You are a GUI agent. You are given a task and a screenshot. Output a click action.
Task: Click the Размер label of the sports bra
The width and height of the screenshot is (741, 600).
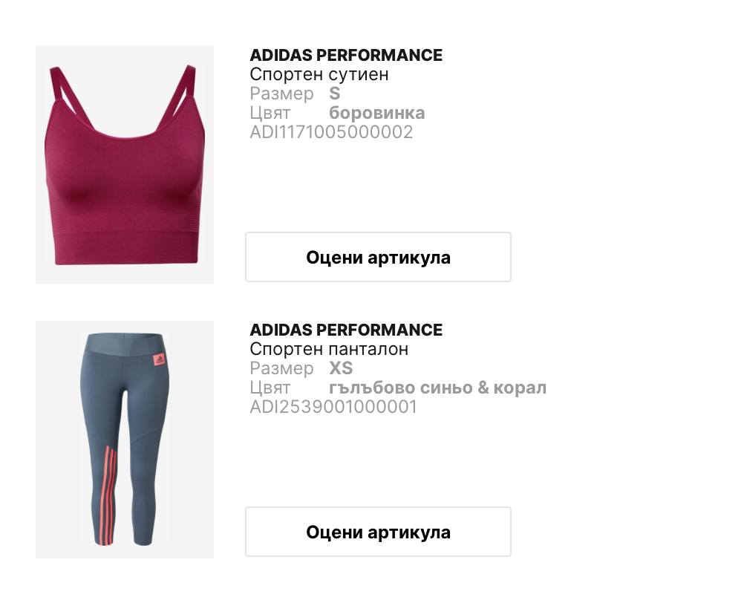coord(281,94)
